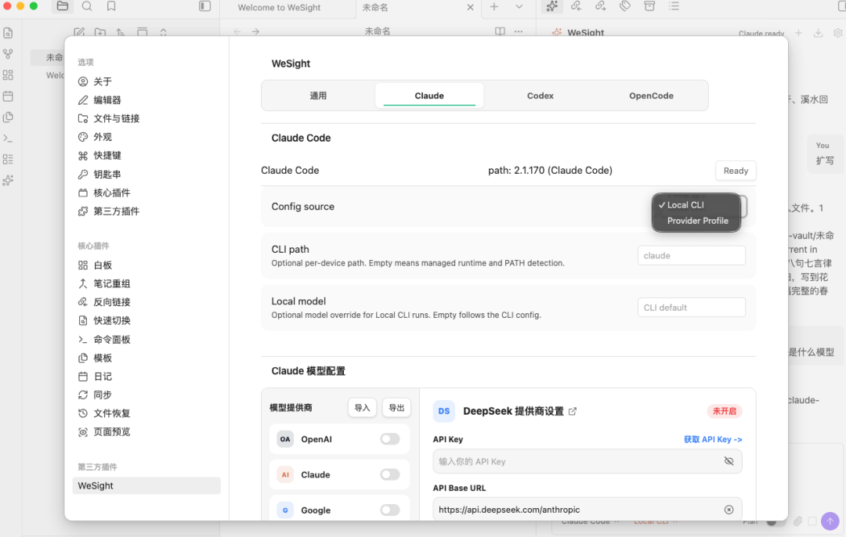Enable the Google provider toggle
Screen dimensions: 846x537
(389, 510)
